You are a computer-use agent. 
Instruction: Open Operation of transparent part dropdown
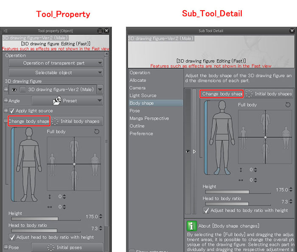pyautogui.click(x=56, y=63)
